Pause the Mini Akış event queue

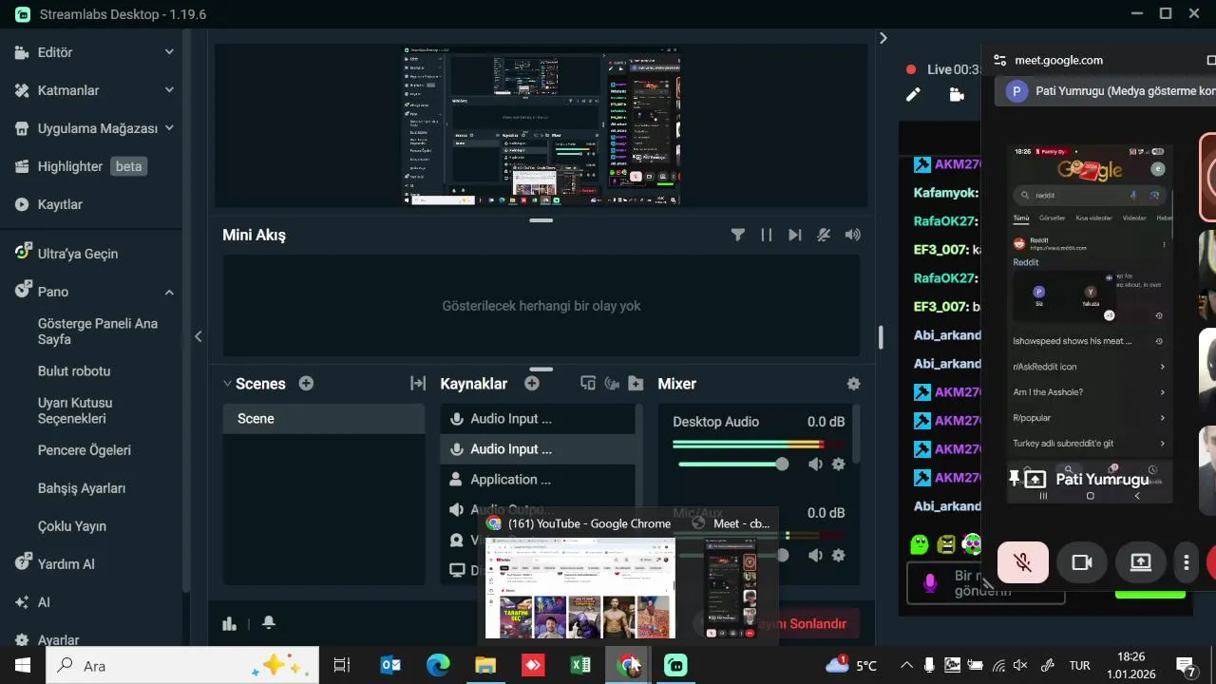tap(767, 235)
